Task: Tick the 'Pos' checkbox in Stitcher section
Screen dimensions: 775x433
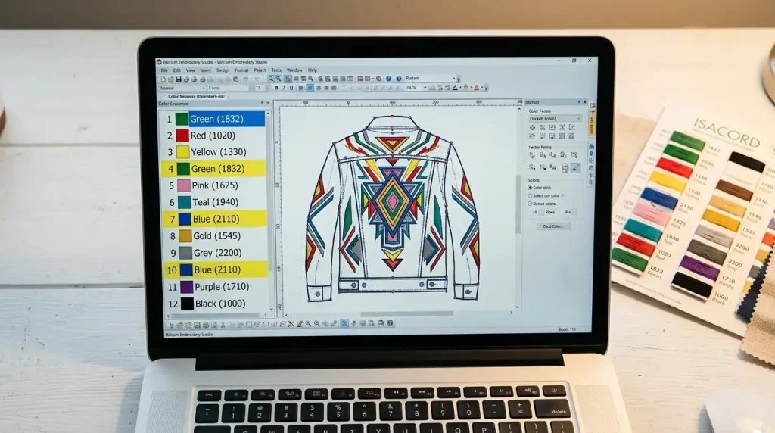Action: [574, 212]
